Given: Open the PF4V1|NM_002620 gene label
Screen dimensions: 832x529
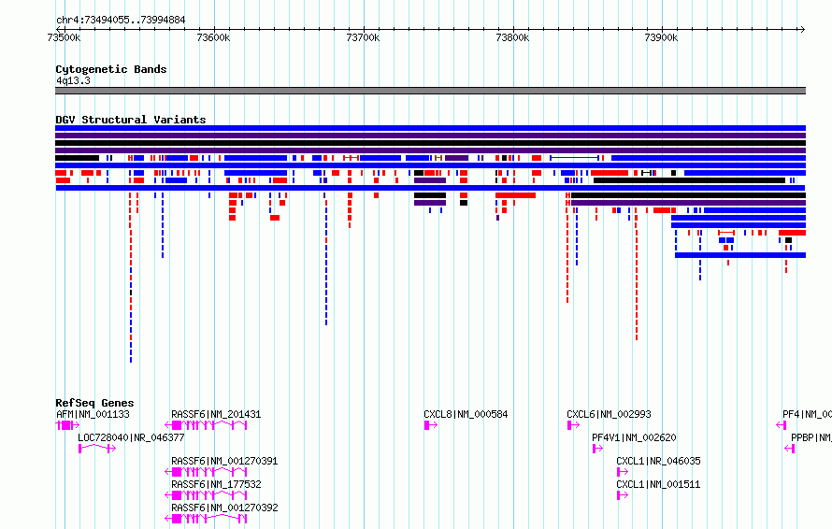Looking at the screenshot, I should point(634,437).
